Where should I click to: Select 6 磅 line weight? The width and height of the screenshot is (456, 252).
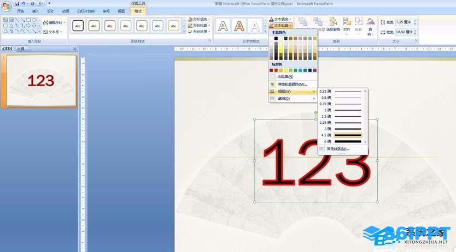pyautogui.click(x=341, y=141)
